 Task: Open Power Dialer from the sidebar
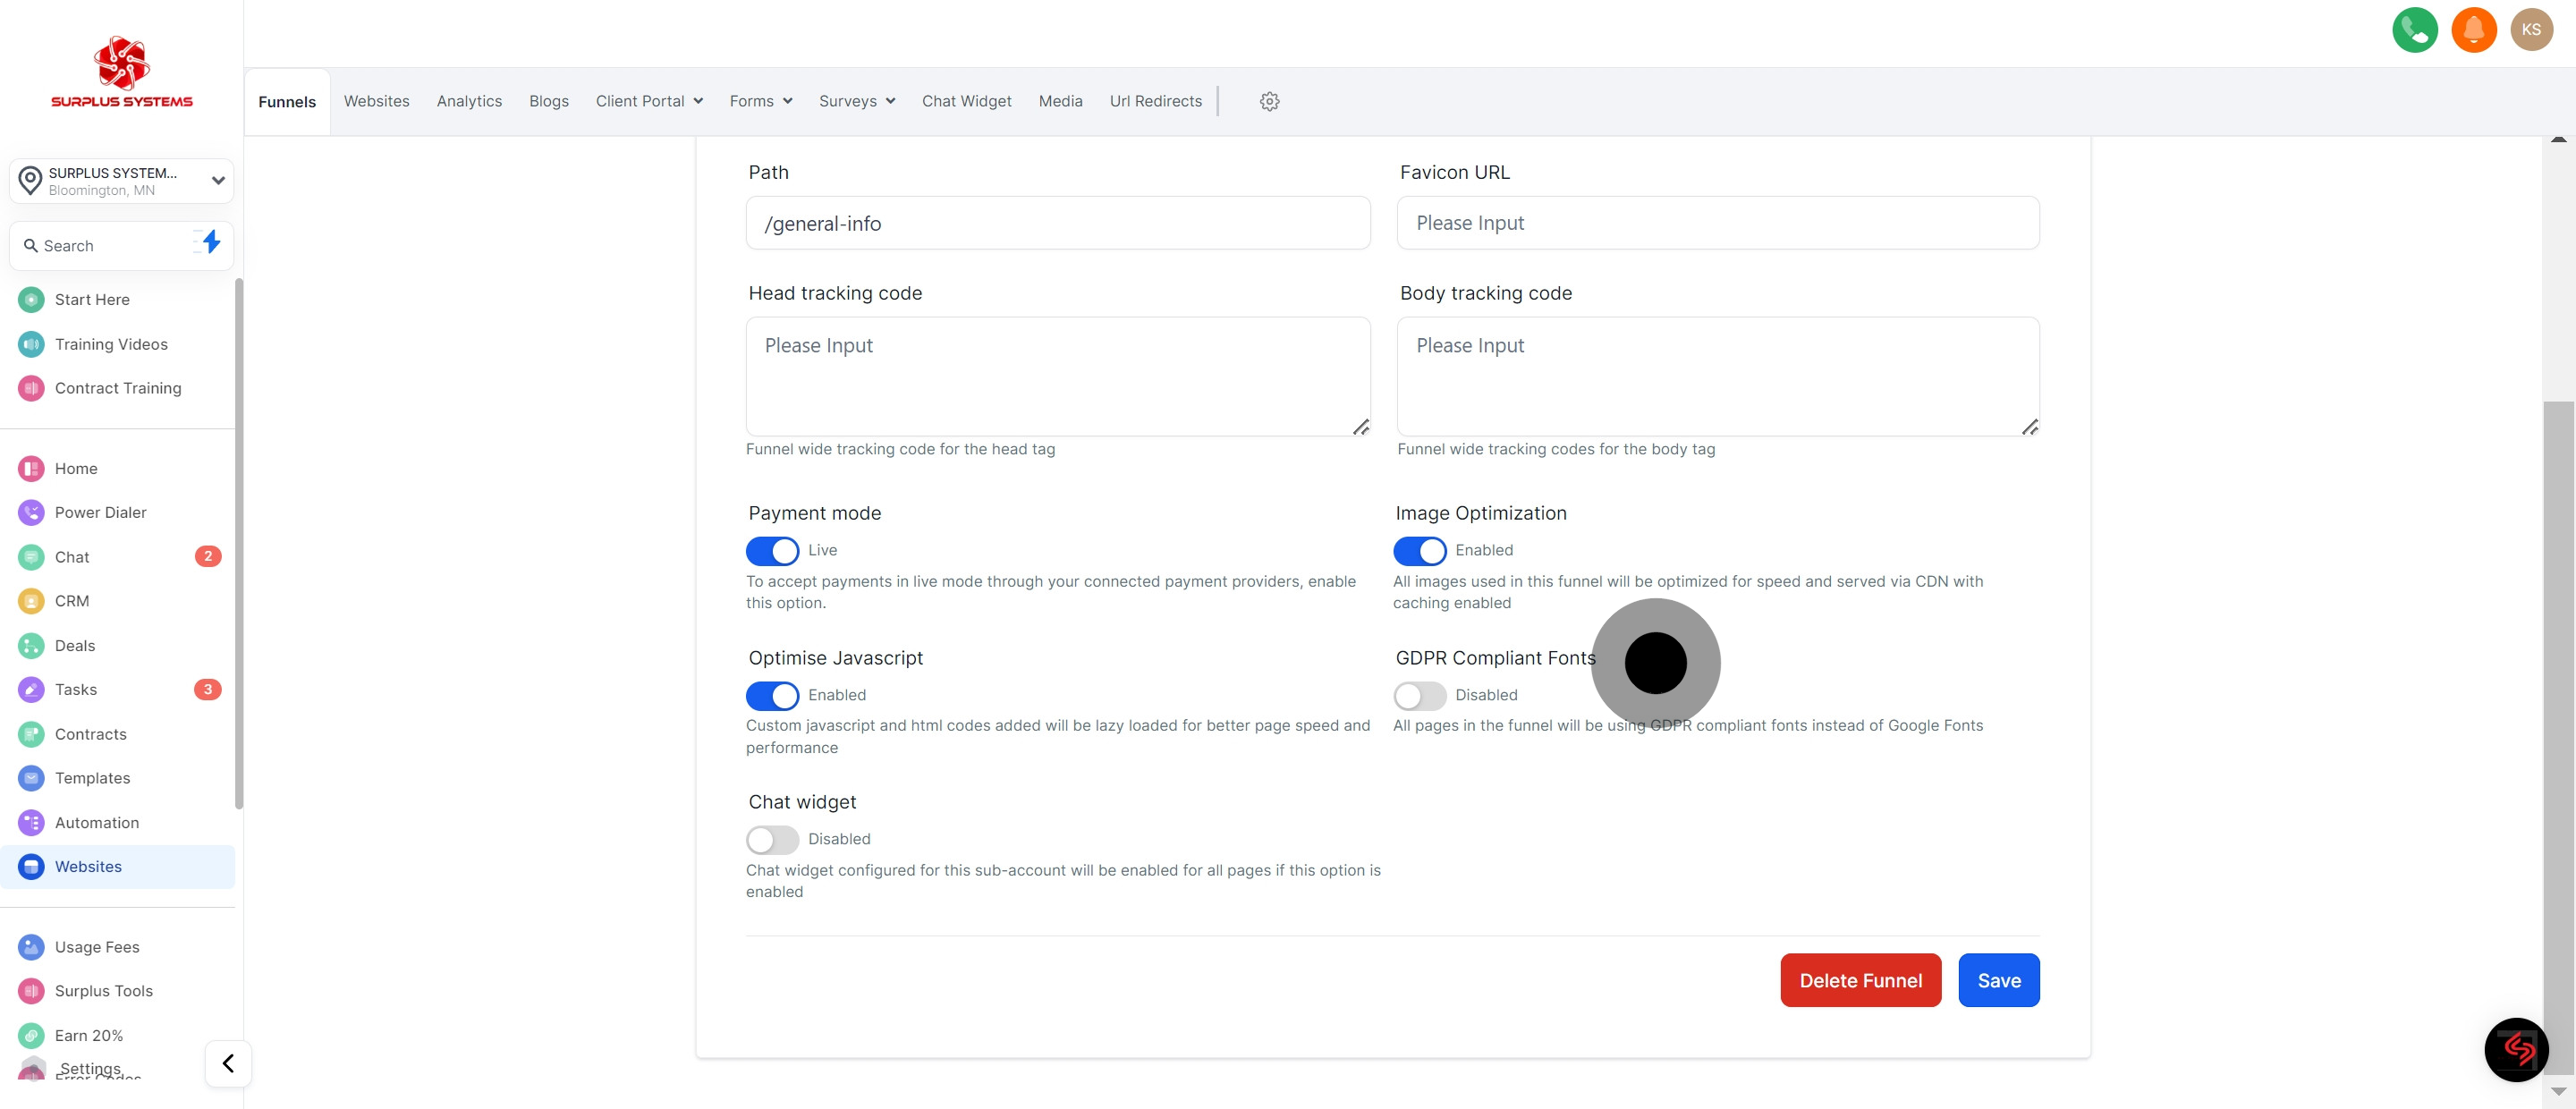click(x=100, y=512)
